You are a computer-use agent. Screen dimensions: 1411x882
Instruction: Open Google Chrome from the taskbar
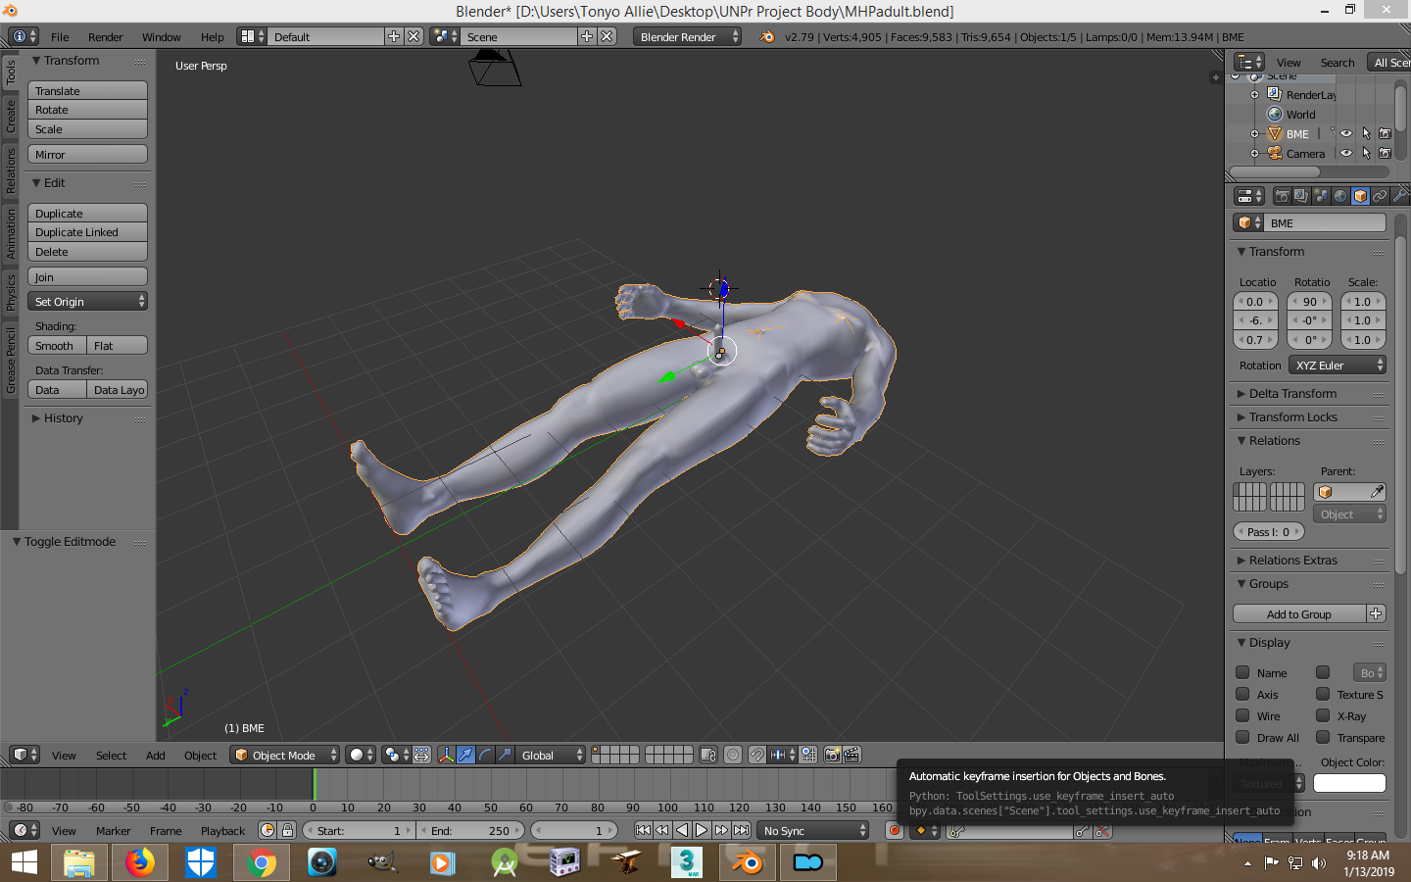tap(261, 862)
